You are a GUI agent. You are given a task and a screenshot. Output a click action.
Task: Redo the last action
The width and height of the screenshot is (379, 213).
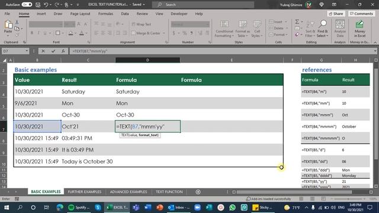57,5
